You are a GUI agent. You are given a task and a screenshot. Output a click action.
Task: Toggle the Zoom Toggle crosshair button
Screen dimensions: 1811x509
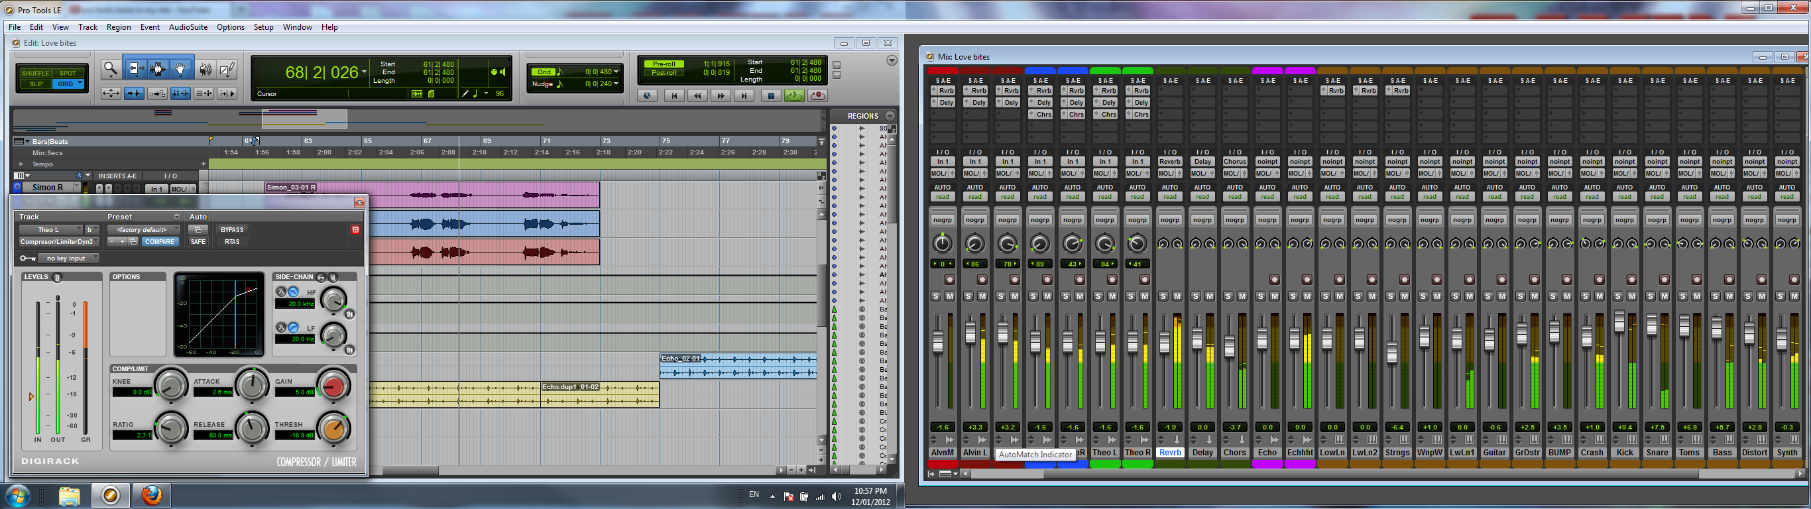tap(111, 93)
